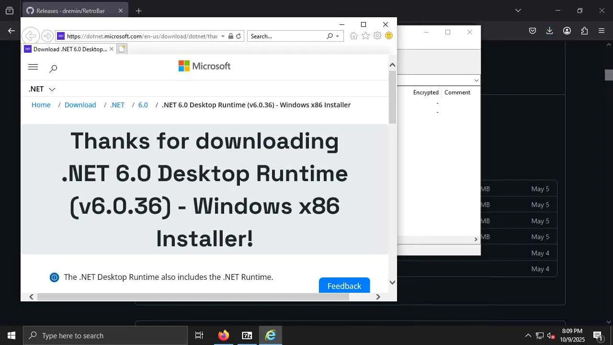Open Save to Pocket in Firefox toolbar
613x345 pixels.
[533, 31]
